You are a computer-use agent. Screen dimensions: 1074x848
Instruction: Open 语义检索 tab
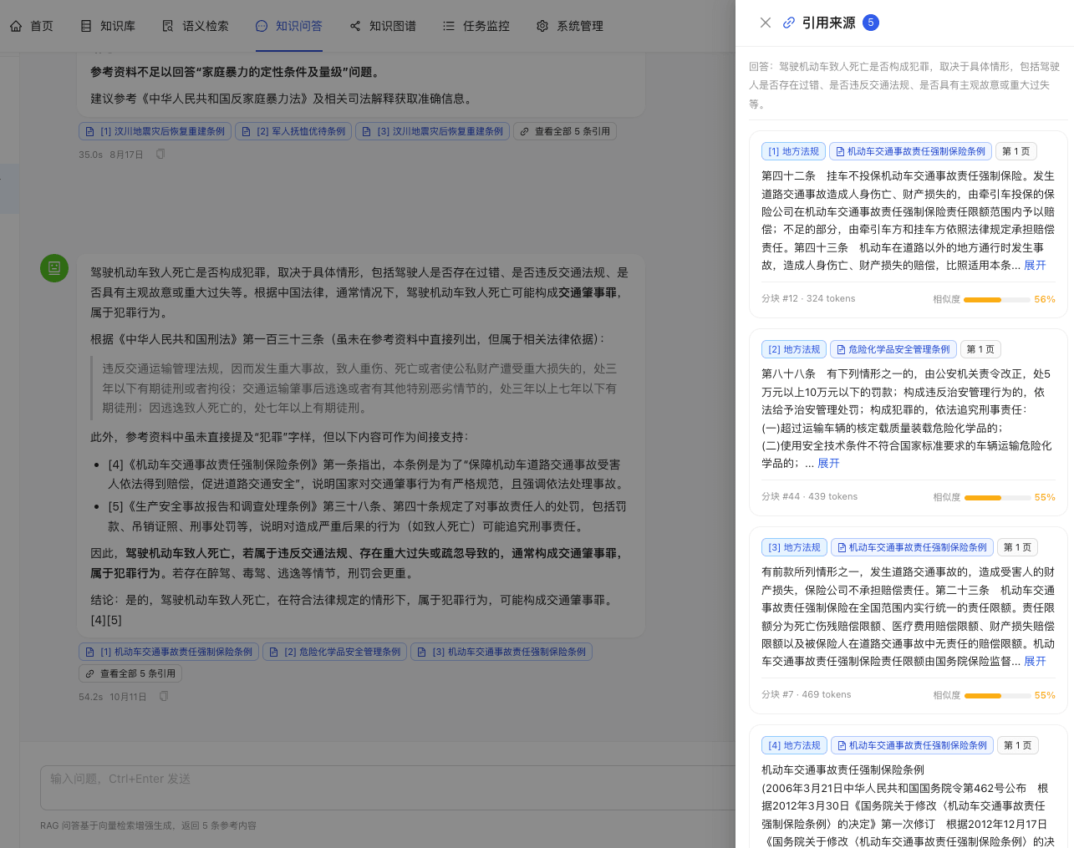pyautogui.click(x=196, y=26)
